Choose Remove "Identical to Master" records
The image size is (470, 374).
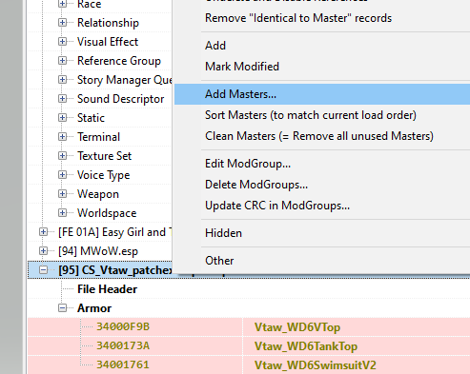click(x=298, y=18)
